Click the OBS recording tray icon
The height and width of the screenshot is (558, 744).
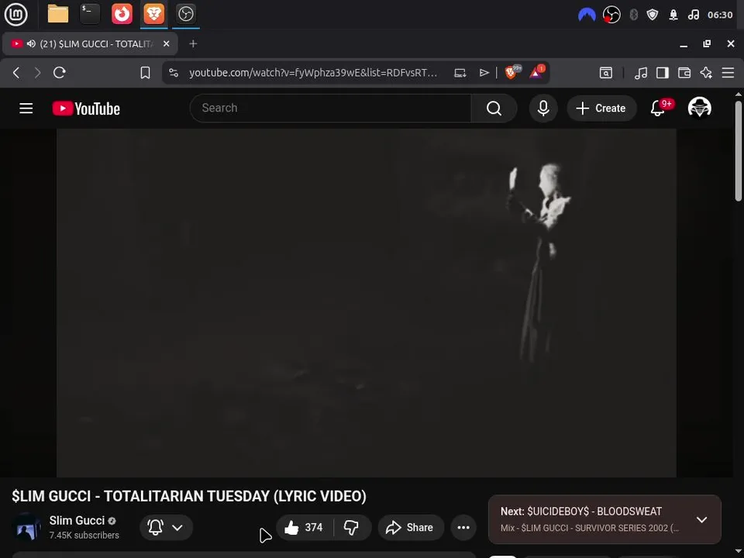[x=611, y=15]
